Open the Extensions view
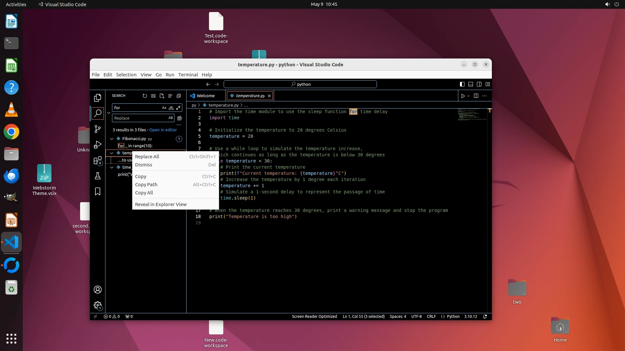Image resolution: width=625 pixels, height=351 pixels. (x=98, y=161)
